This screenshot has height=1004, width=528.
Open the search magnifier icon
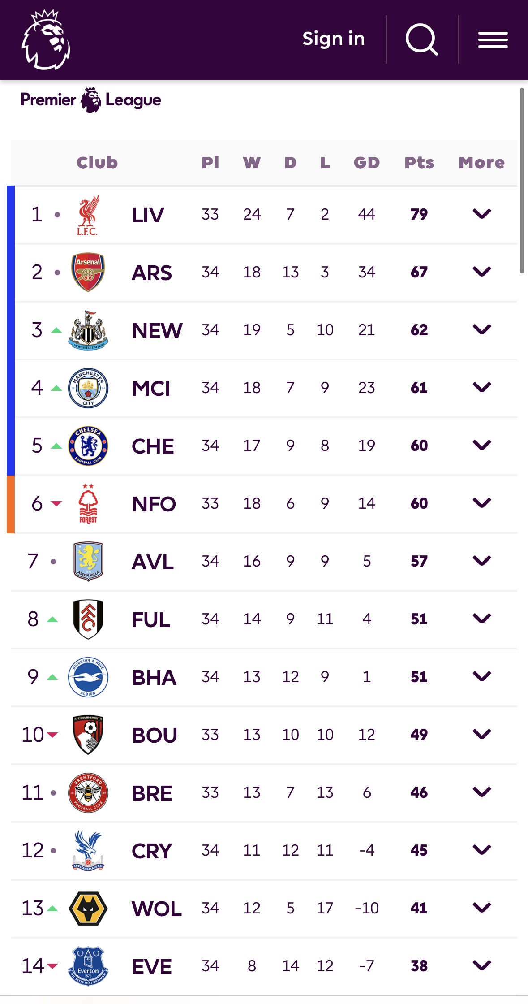421,39
